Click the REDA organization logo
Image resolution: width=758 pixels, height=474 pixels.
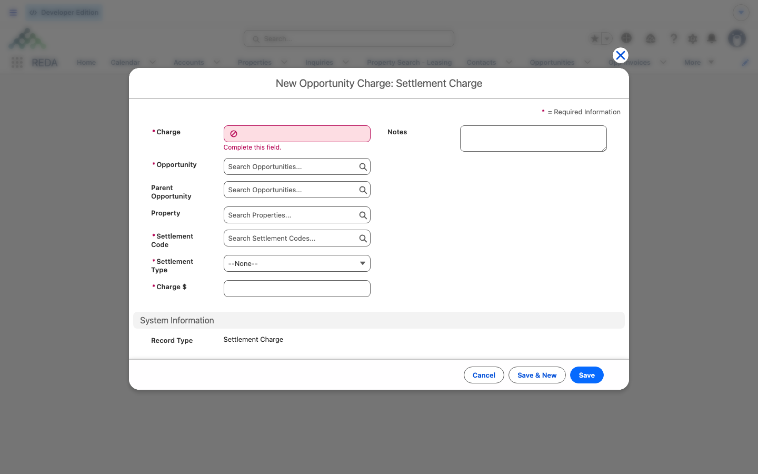27,38
